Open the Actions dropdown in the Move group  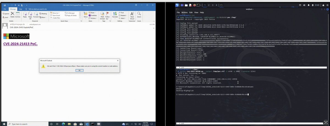point(93,18)
